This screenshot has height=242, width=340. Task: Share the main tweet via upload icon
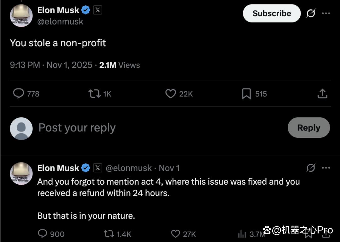(322, 94)
